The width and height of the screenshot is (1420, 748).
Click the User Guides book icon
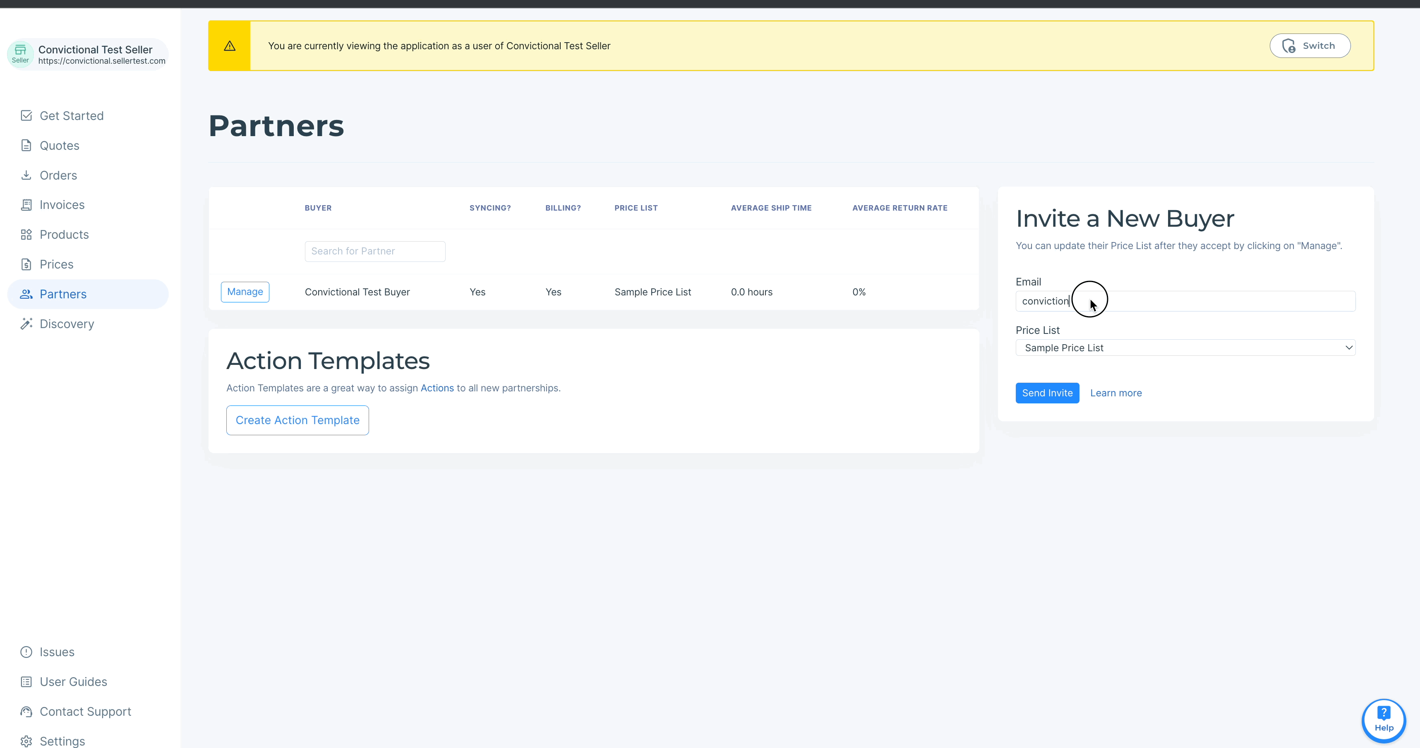pos(26,682)
